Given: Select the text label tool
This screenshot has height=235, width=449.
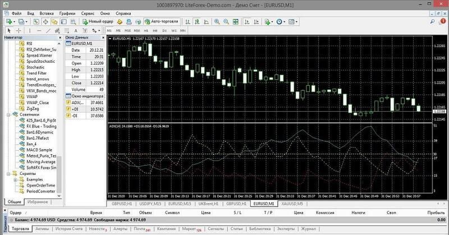Looking at the screenshot, I should 85,30.
